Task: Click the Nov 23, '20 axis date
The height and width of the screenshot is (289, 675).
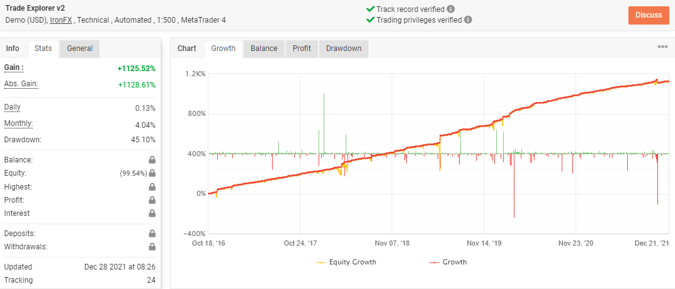Action: click(x=576, y=244)
